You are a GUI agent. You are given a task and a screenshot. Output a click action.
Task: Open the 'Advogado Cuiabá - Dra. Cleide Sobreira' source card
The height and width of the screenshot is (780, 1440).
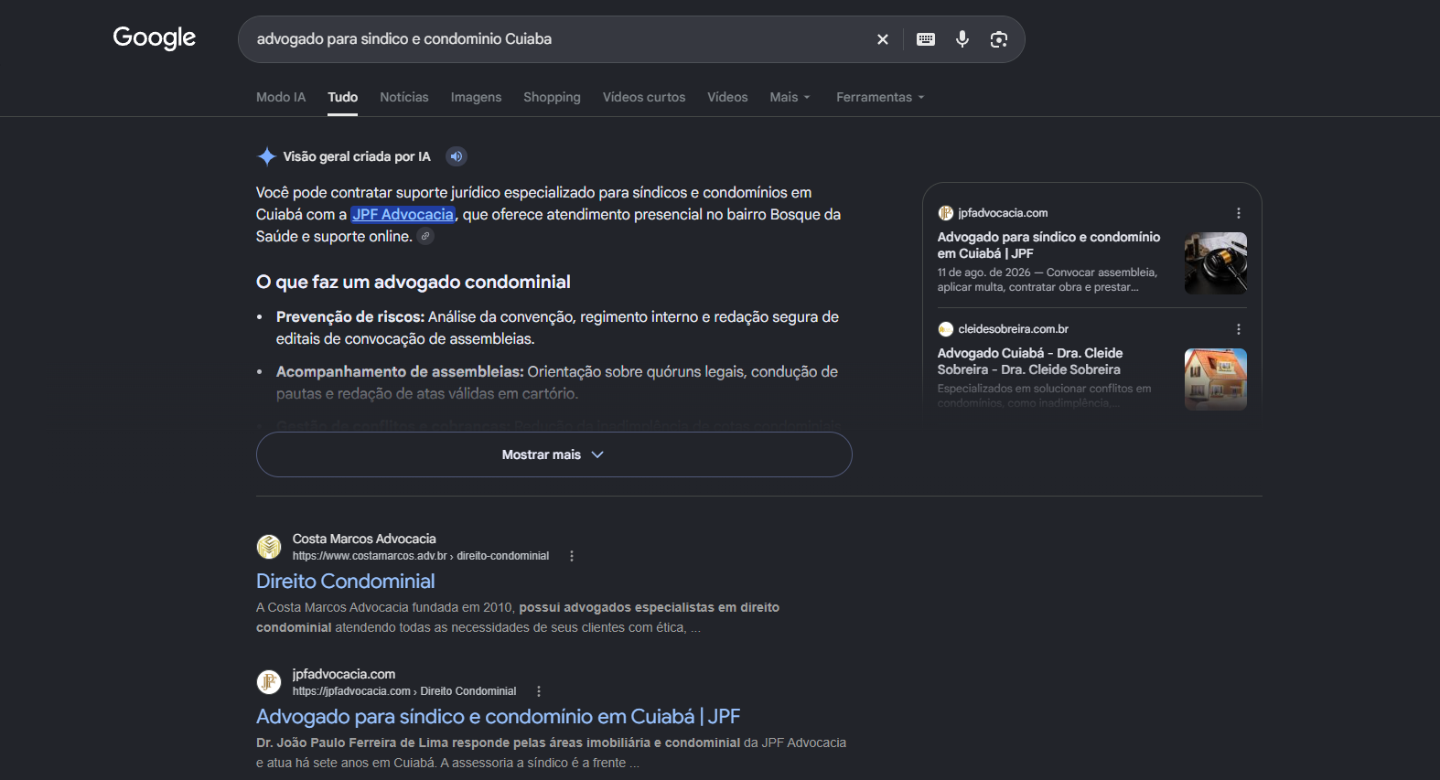click(x=1030, y=361)
